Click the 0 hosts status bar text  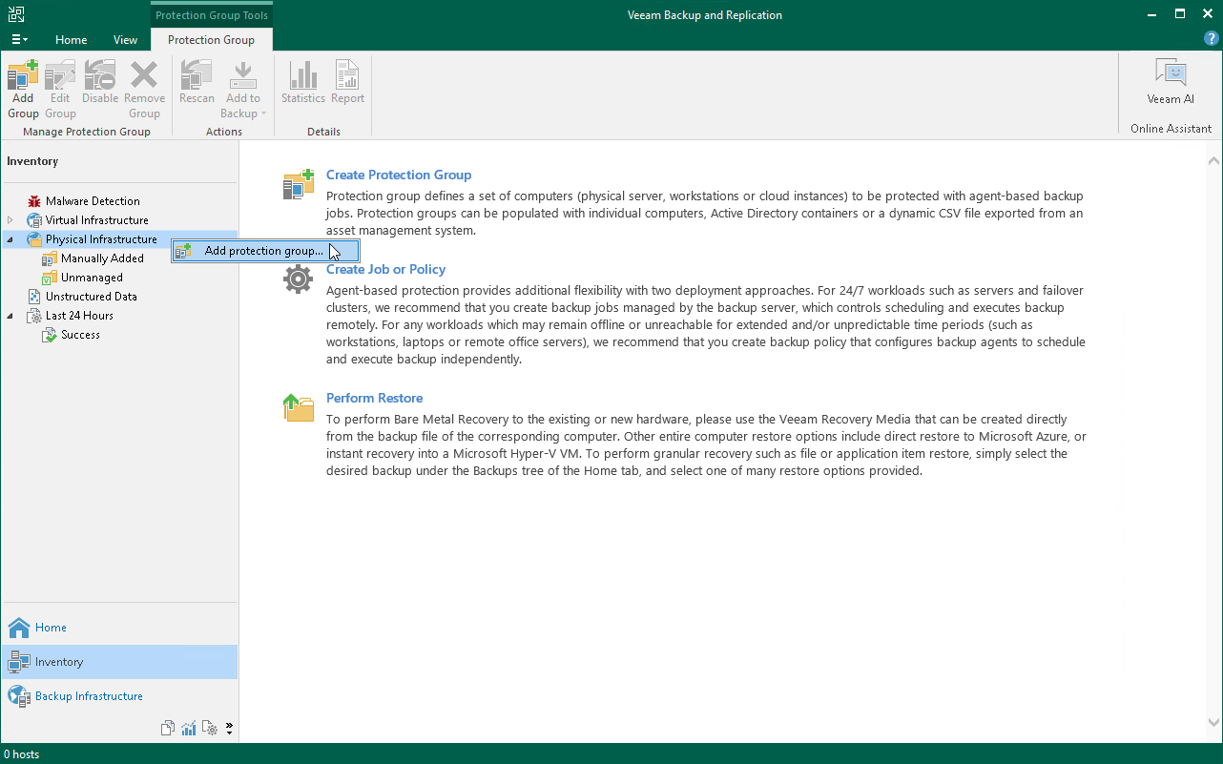[22, 754]
